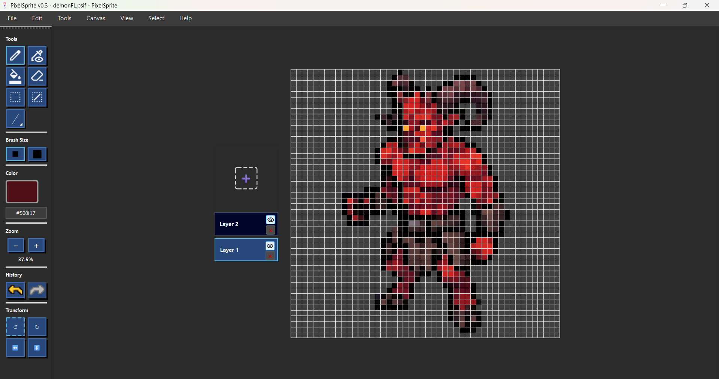Undo the last action
Image resolution: width=719 pixels, height=379 pixels.
(x=15, y=290)
